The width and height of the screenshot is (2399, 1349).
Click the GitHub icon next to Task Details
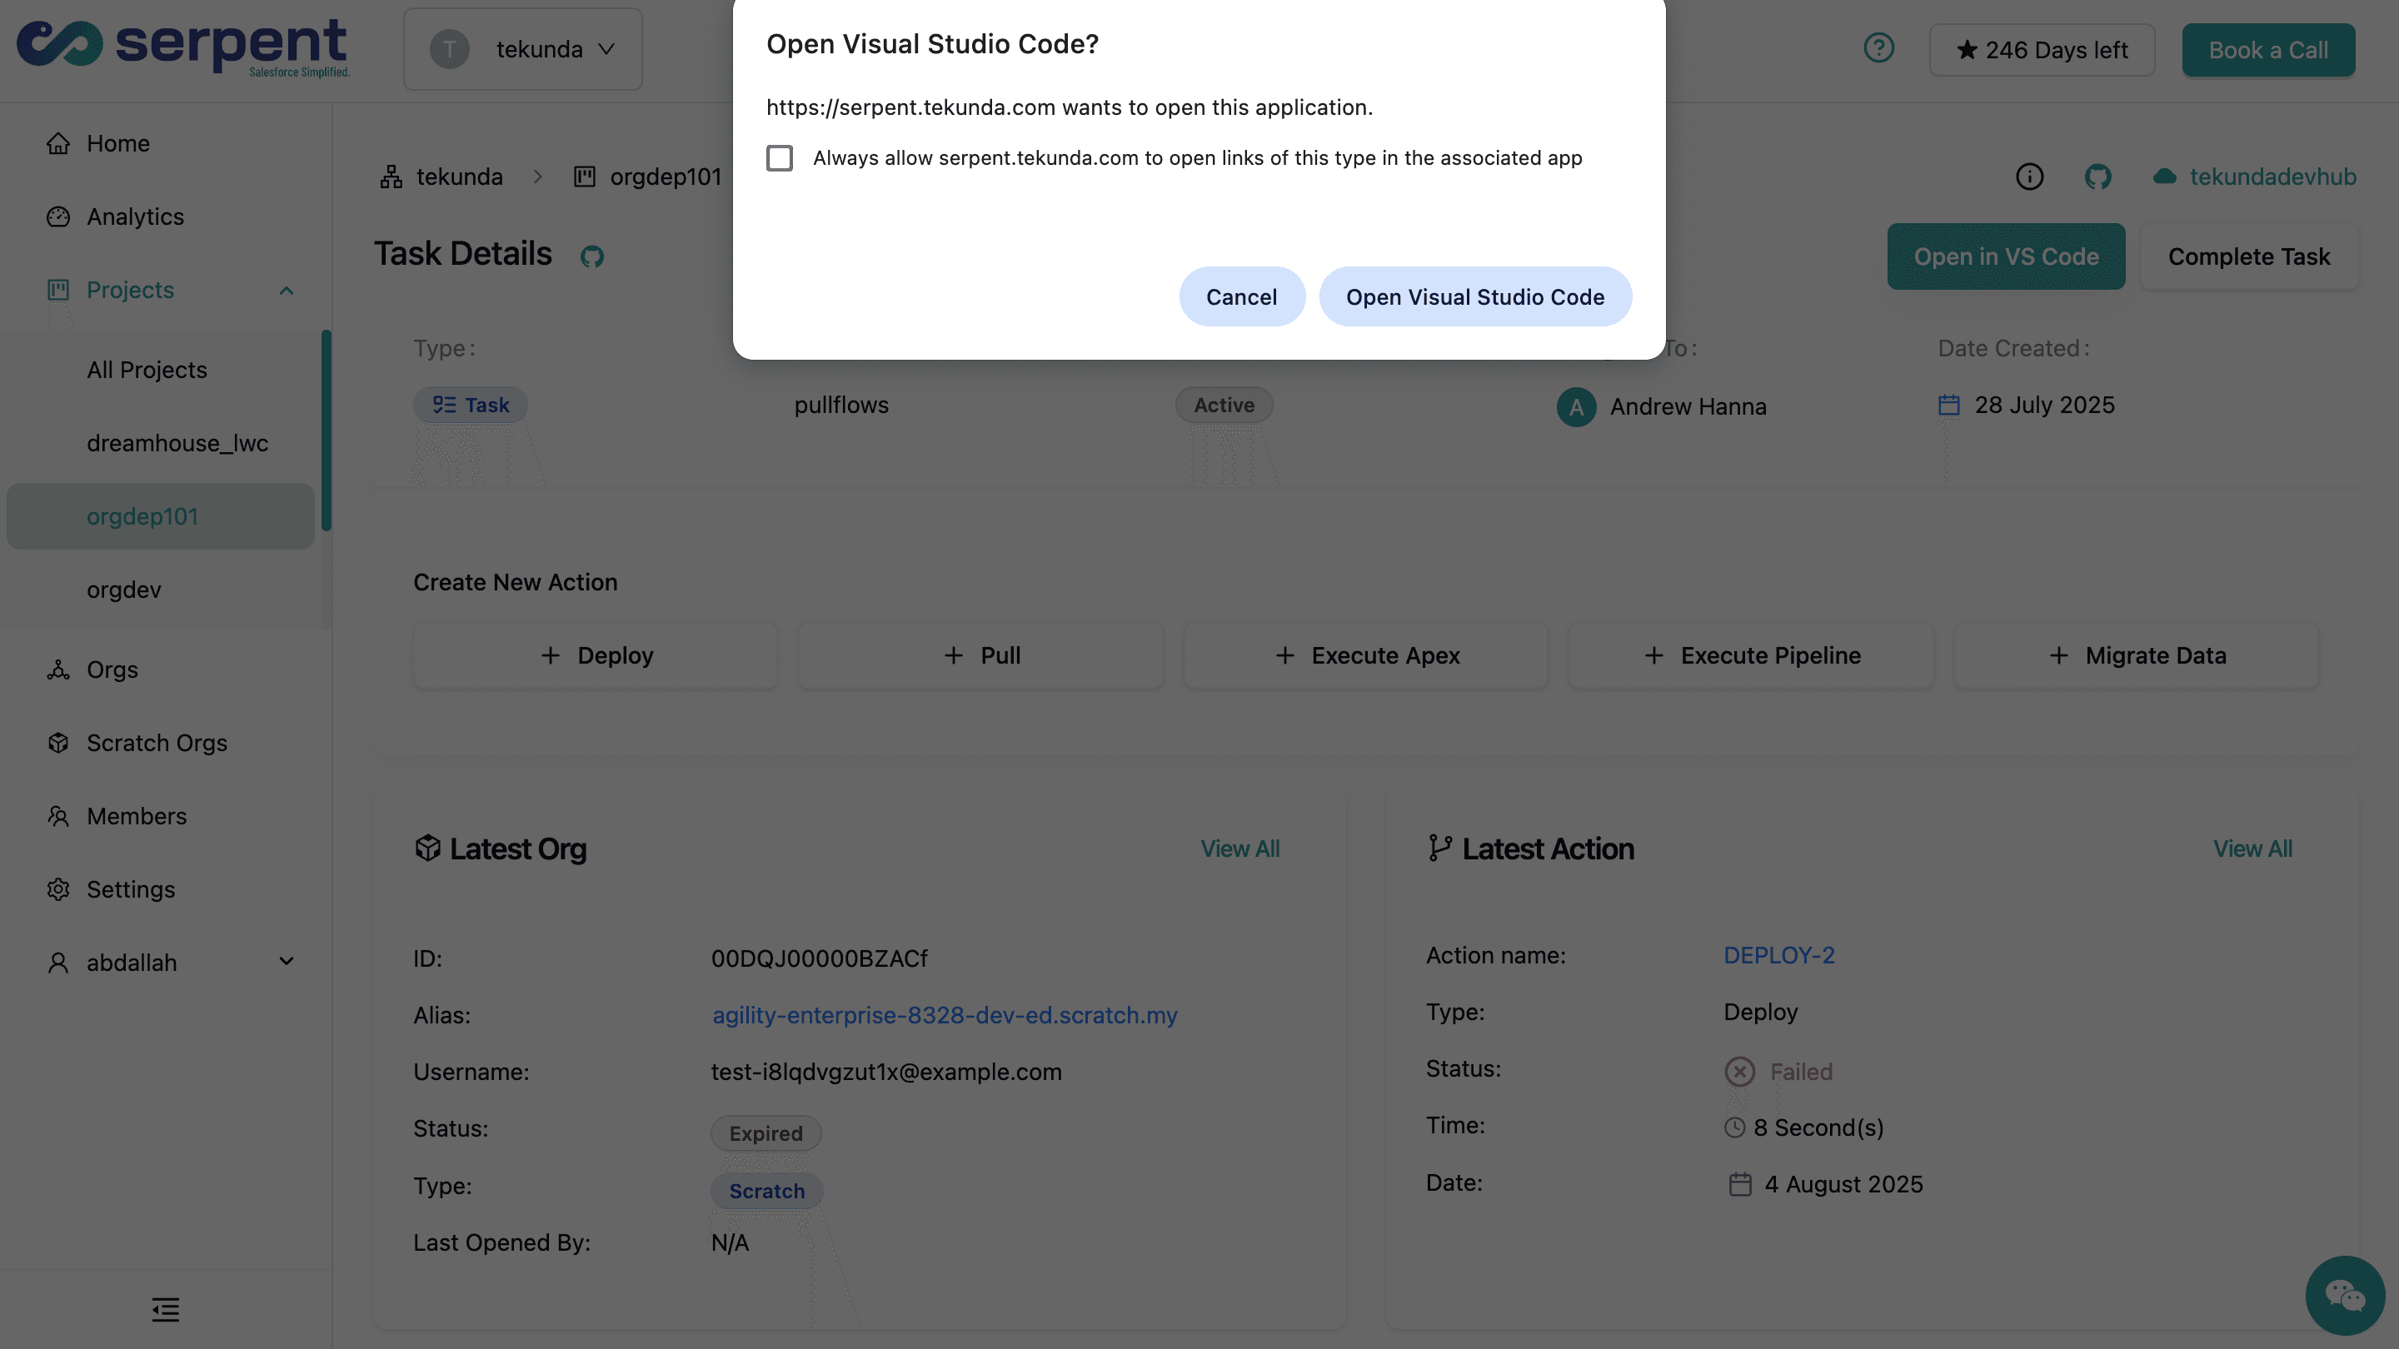pyautogui.click(x=592, y=256)
